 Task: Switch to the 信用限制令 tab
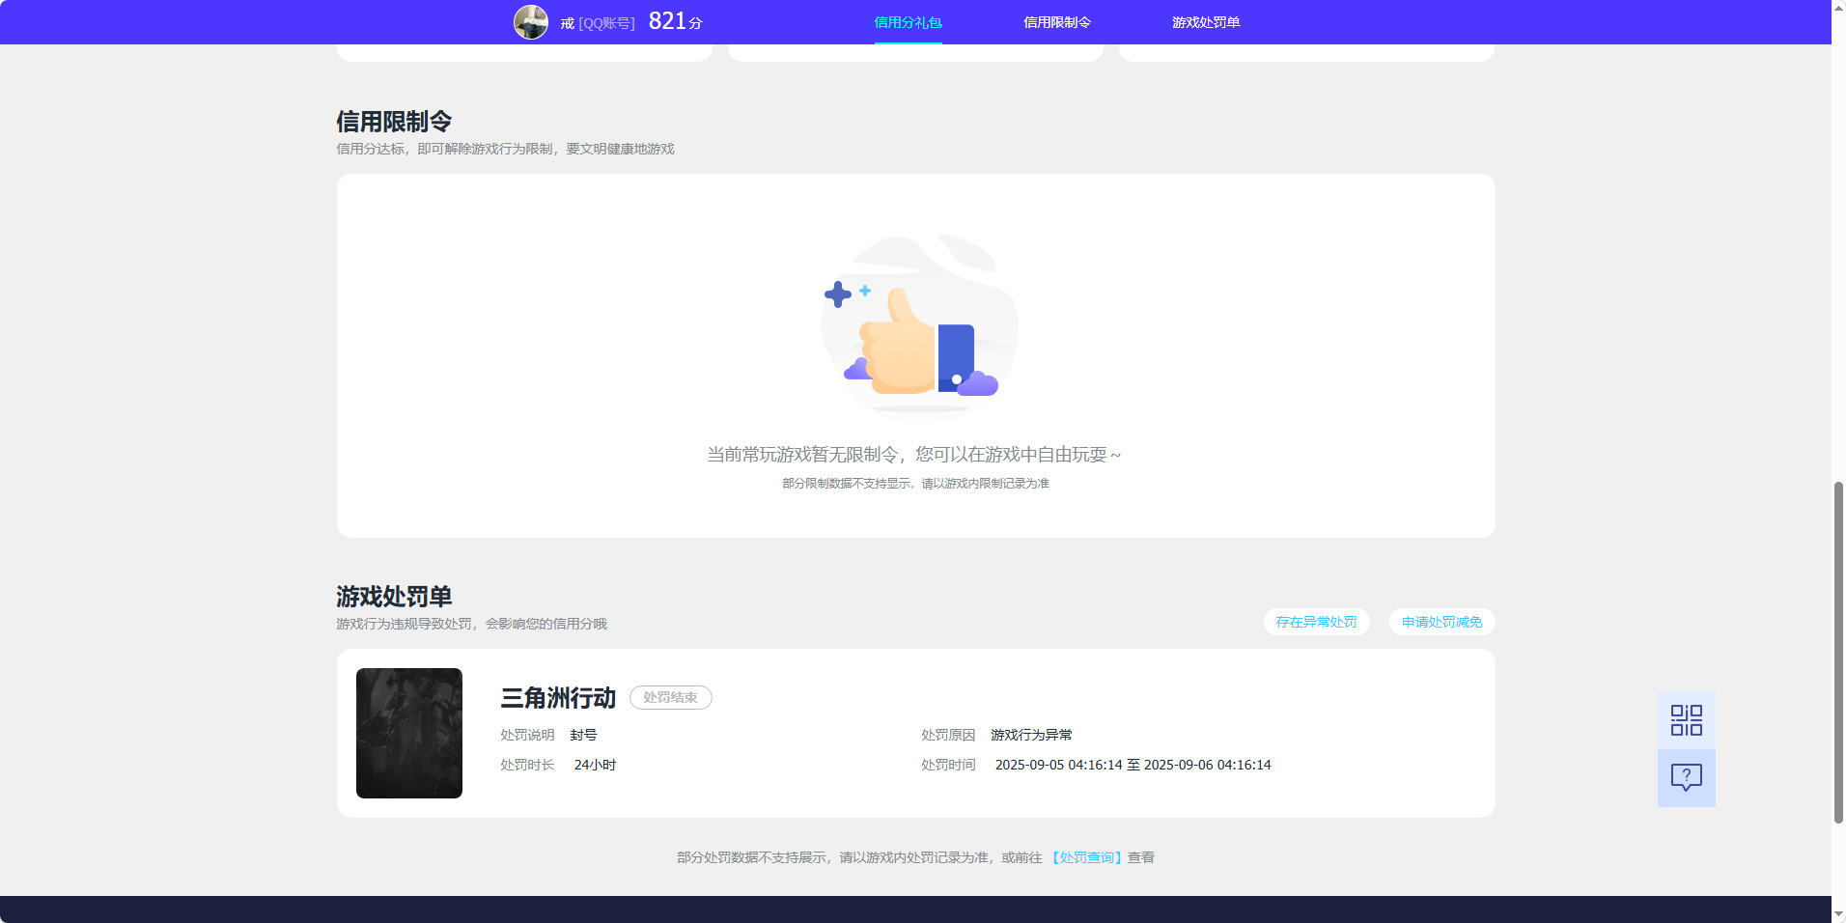[1055, 21]
